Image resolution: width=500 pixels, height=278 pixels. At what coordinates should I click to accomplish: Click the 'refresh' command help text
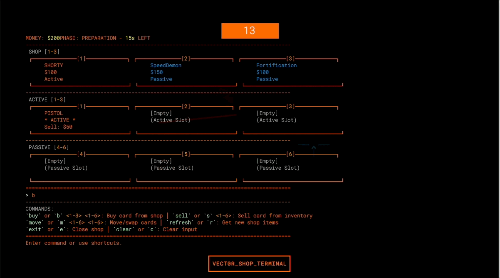(x=179, y=223)
